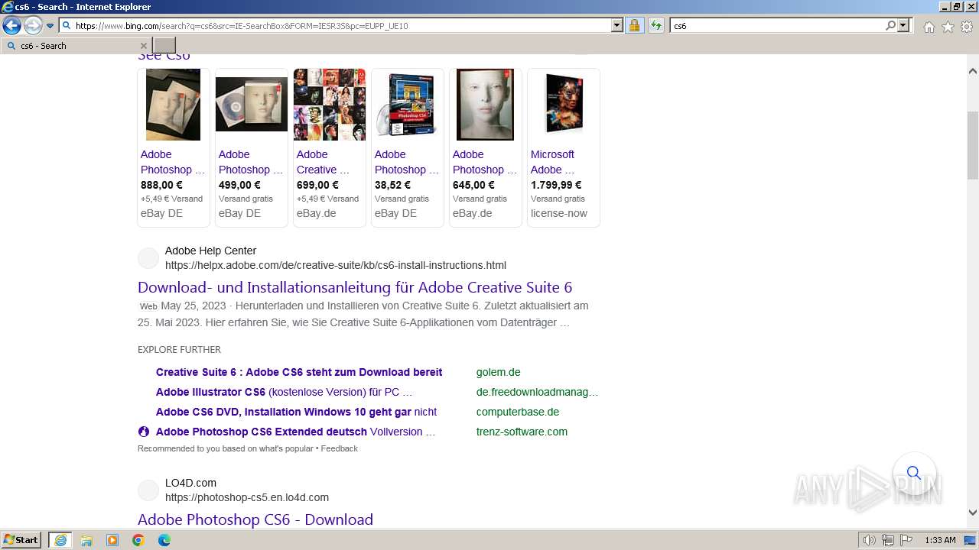Open the 'Adobe Illustrator CS6 (kostenlose Version)' link
Viewport: 979px width, 550px height.
click(x=284, y=392)
